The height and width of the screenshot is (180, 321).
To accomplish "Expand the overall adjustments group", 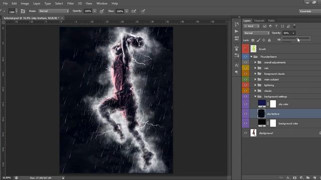I will (255, 62).
